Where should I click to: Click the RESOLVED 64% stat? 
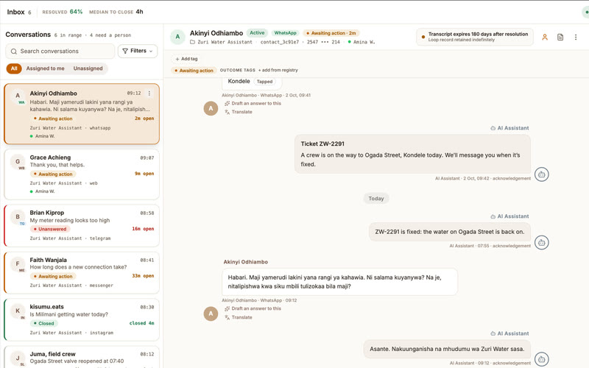(63, 12)
